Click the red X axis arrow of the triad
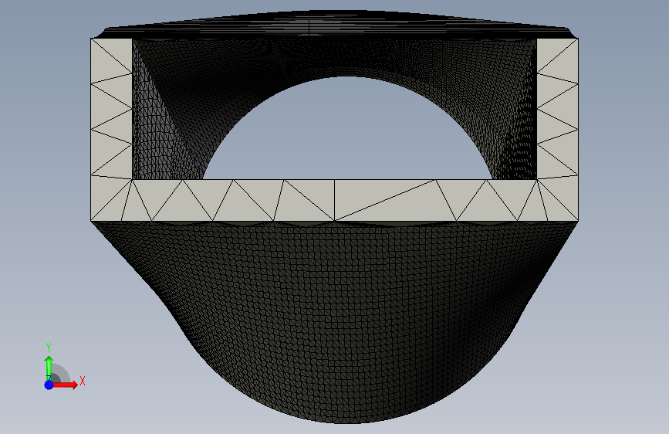This screenshot has height=434, width=669. pyautogui.click(x=66, y=385)
